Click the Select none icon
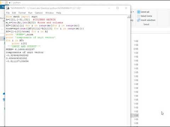The image size is (170, 127). [138, 16]
